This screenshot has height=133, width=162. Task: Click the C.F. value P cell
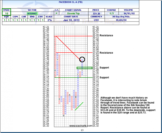click(x=56, y=13)
